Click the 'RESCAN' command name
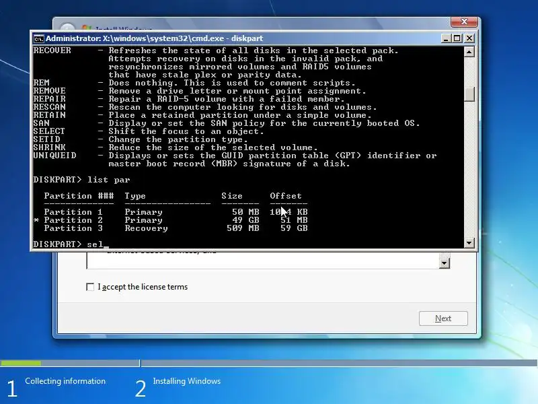This screenshot has width=538, height=404. coord(49,107)
